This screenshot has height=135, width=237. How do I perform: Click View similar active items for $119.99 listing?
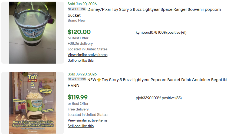[x=87, y=120]
